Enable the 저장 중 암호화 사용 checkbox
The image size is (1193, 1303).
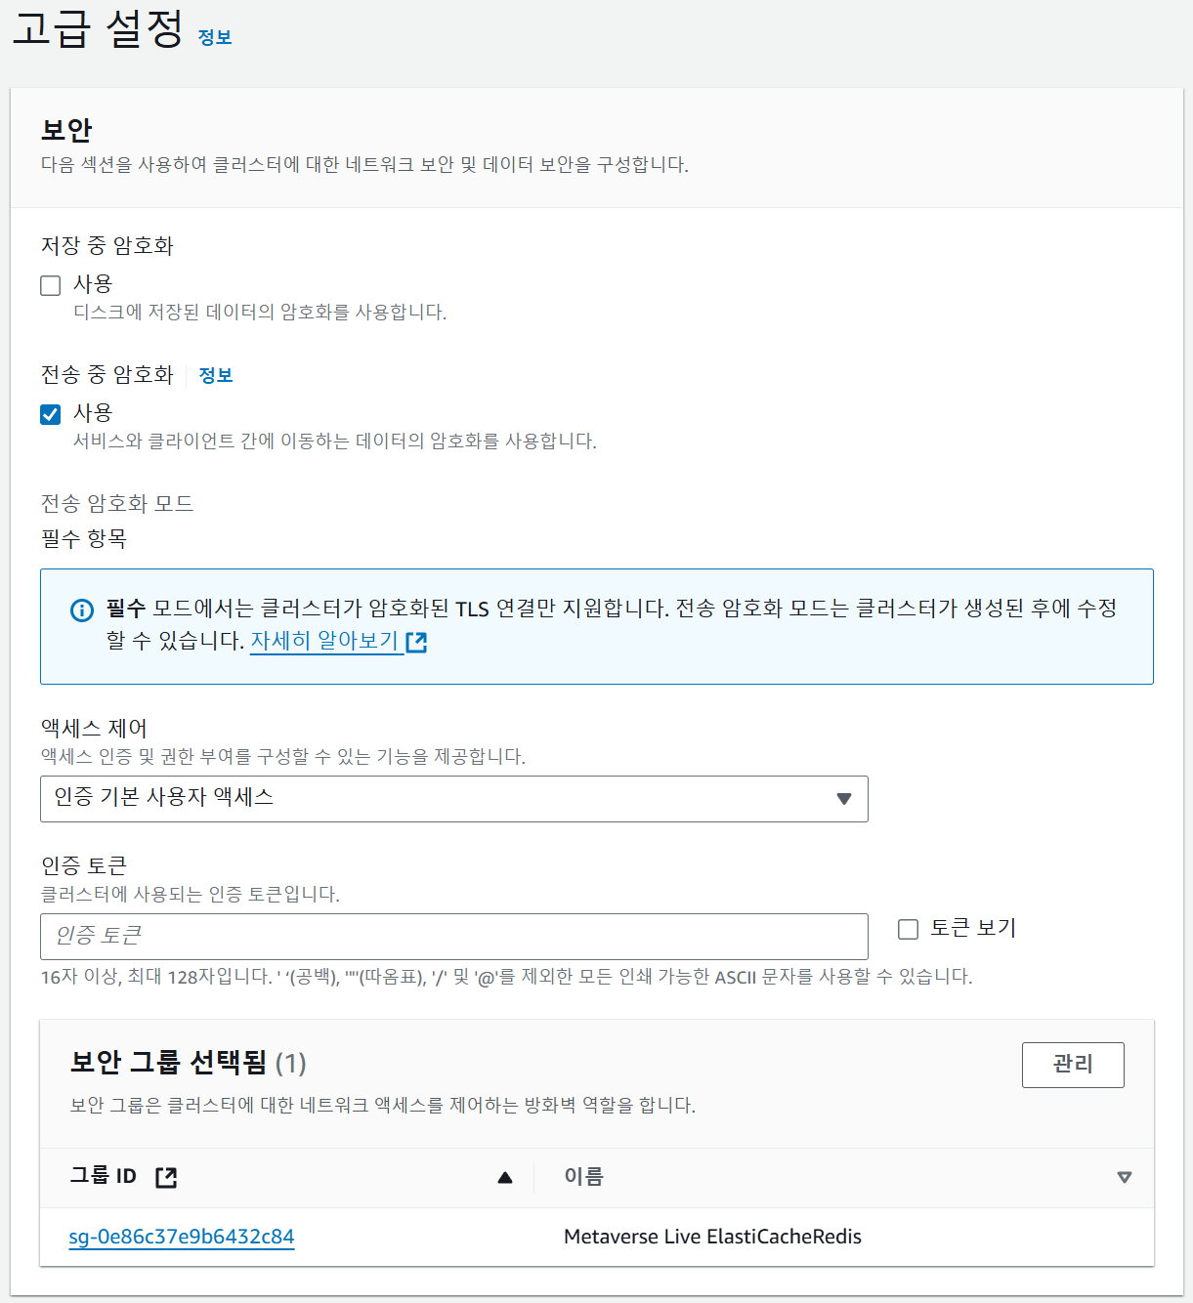[51, 285]
